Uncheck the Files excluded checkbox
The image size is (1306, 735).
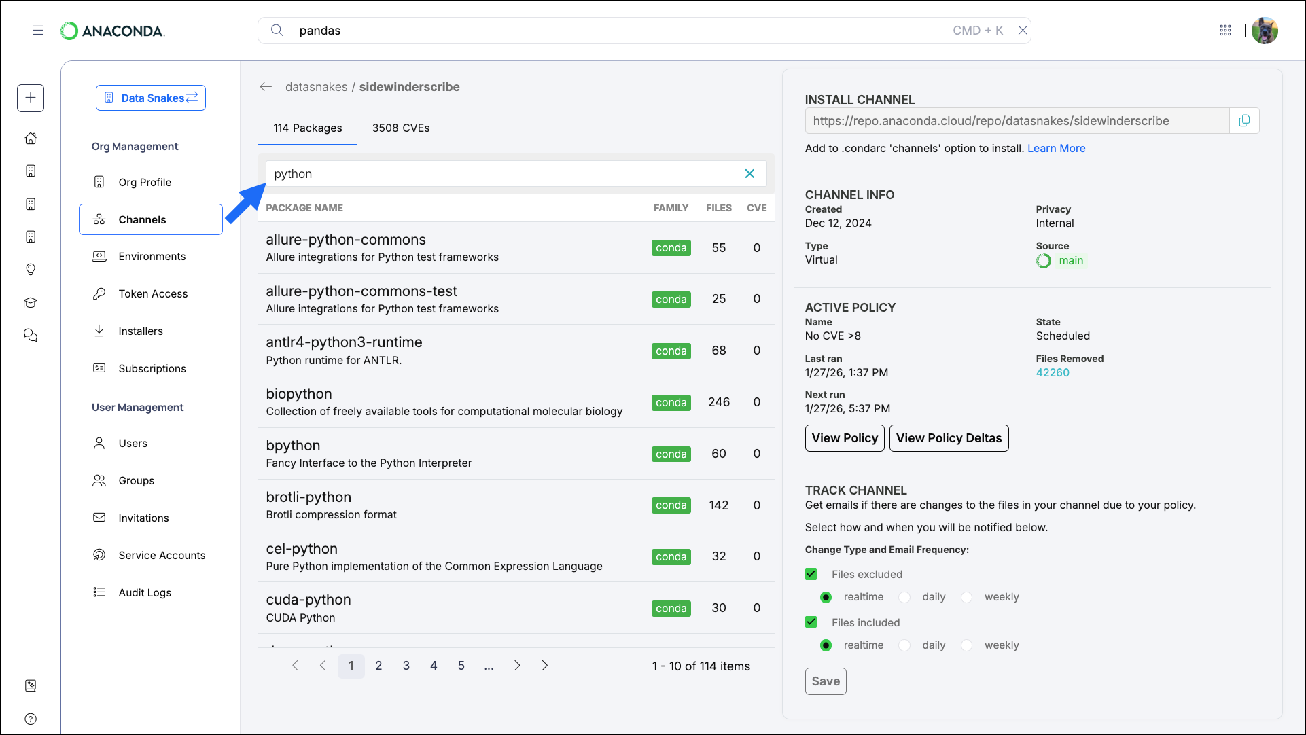coord(811,575)
